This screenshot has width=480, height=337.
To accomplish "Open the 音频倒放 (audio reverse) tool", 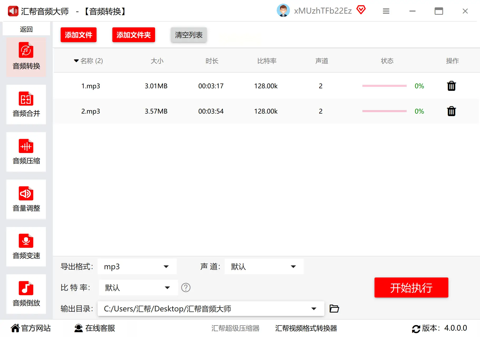I will (x=26, y=294).
